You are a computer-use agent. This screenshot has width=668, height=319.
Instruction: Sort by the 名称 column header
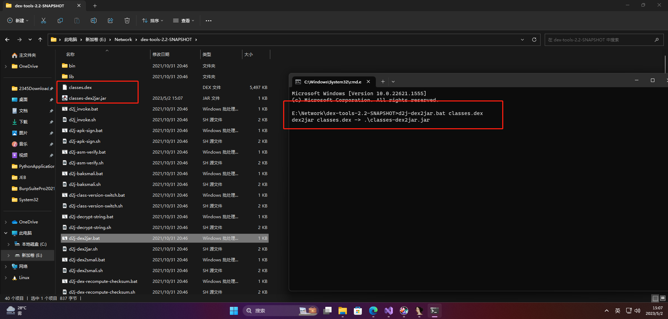70,54
